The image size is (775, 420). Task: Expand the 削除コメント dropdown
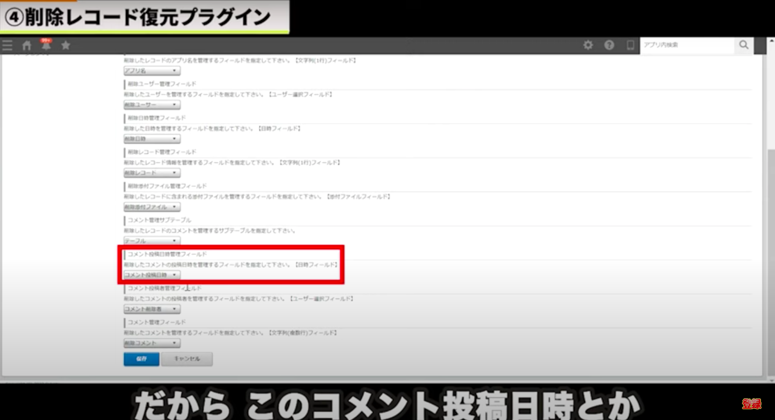(x=152, y=343)
